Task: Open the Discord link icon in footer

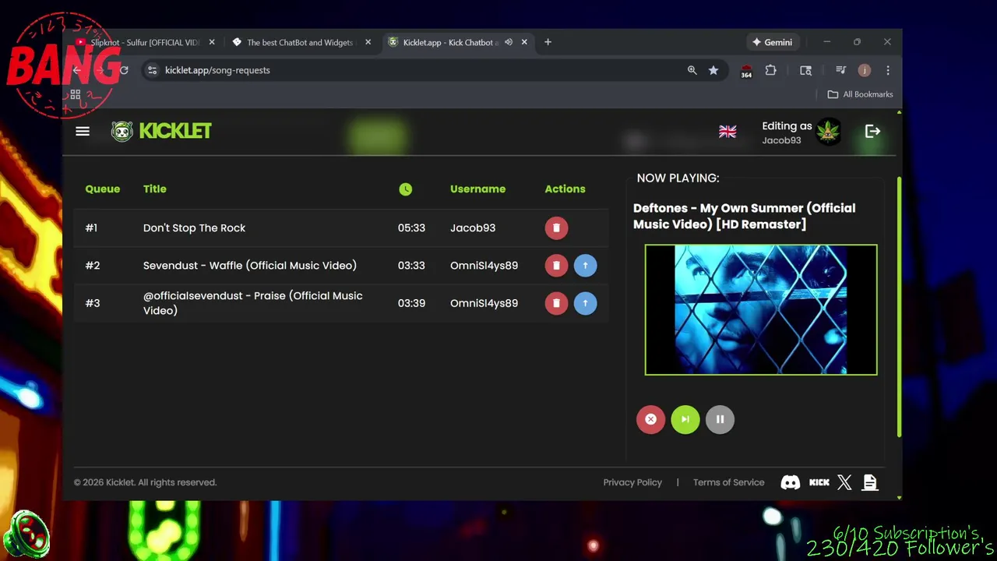Action: (x=790, y=482)
